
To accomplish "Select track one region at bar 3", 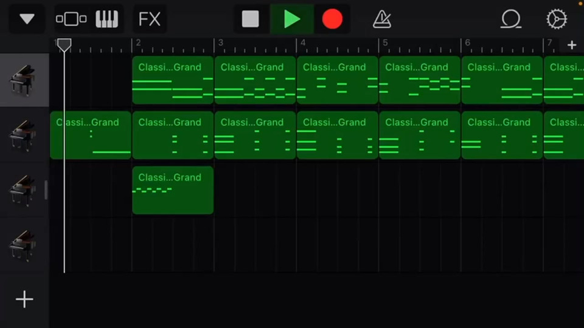I will 255,80.
